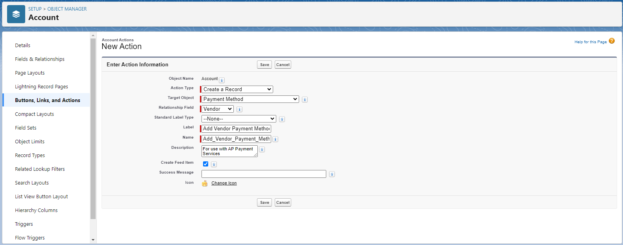The width and height of the screenshot is (623, 245).
Task: Click the Object Manager layers icon
Action: pos(16,14)
